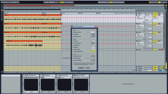Click the second icon in left browser sidebar
Viewport: 168px width, 94px height.
pyautogui.click(x=2, y=8)
